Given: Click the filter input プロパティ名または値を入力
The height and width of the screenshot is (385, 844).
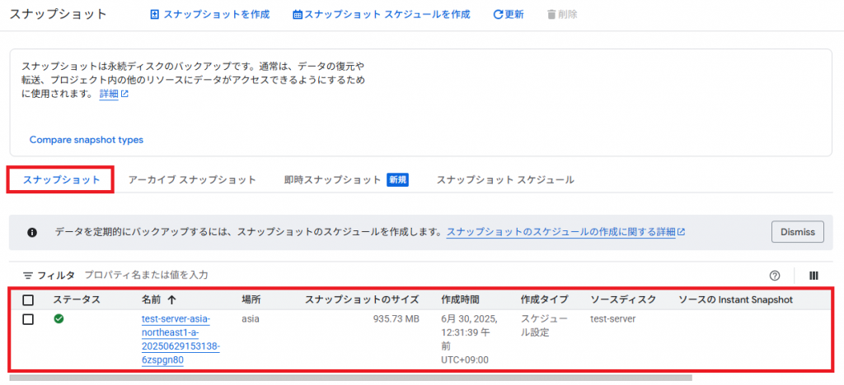Looking at the screenshot, I should [147, 275].
